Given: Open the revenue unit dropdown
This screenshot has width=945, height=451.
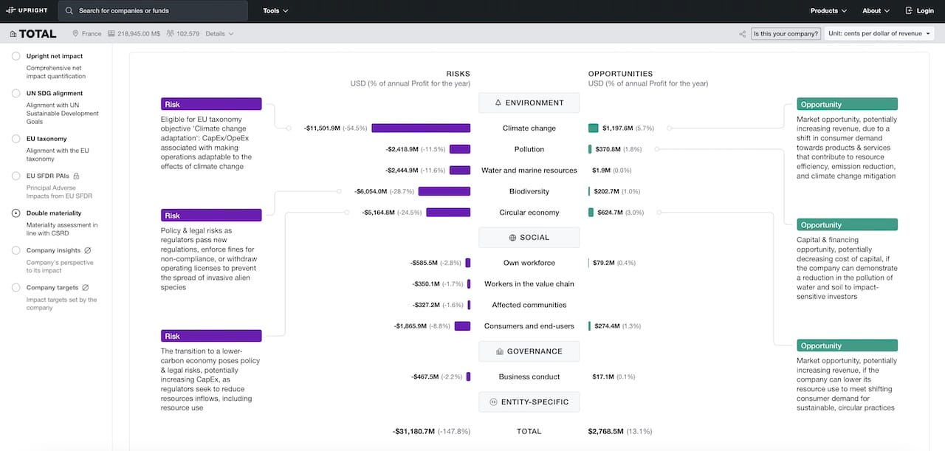Looking at the screenshot, I should pos(879,32).
